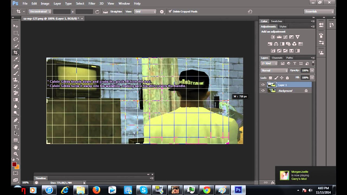Toggle type layer filter in Layers panel

[295, 63]
